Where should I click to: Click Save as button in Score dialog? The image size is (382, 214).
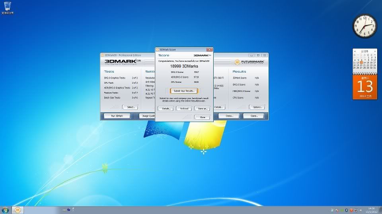click(x=202, y=109)
